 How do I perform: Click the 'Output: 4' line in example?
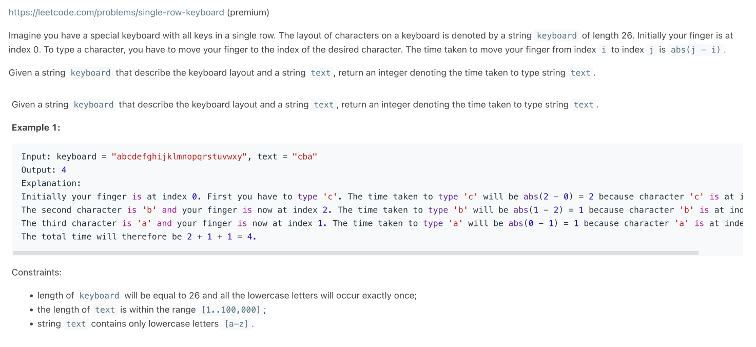(44, 170)
